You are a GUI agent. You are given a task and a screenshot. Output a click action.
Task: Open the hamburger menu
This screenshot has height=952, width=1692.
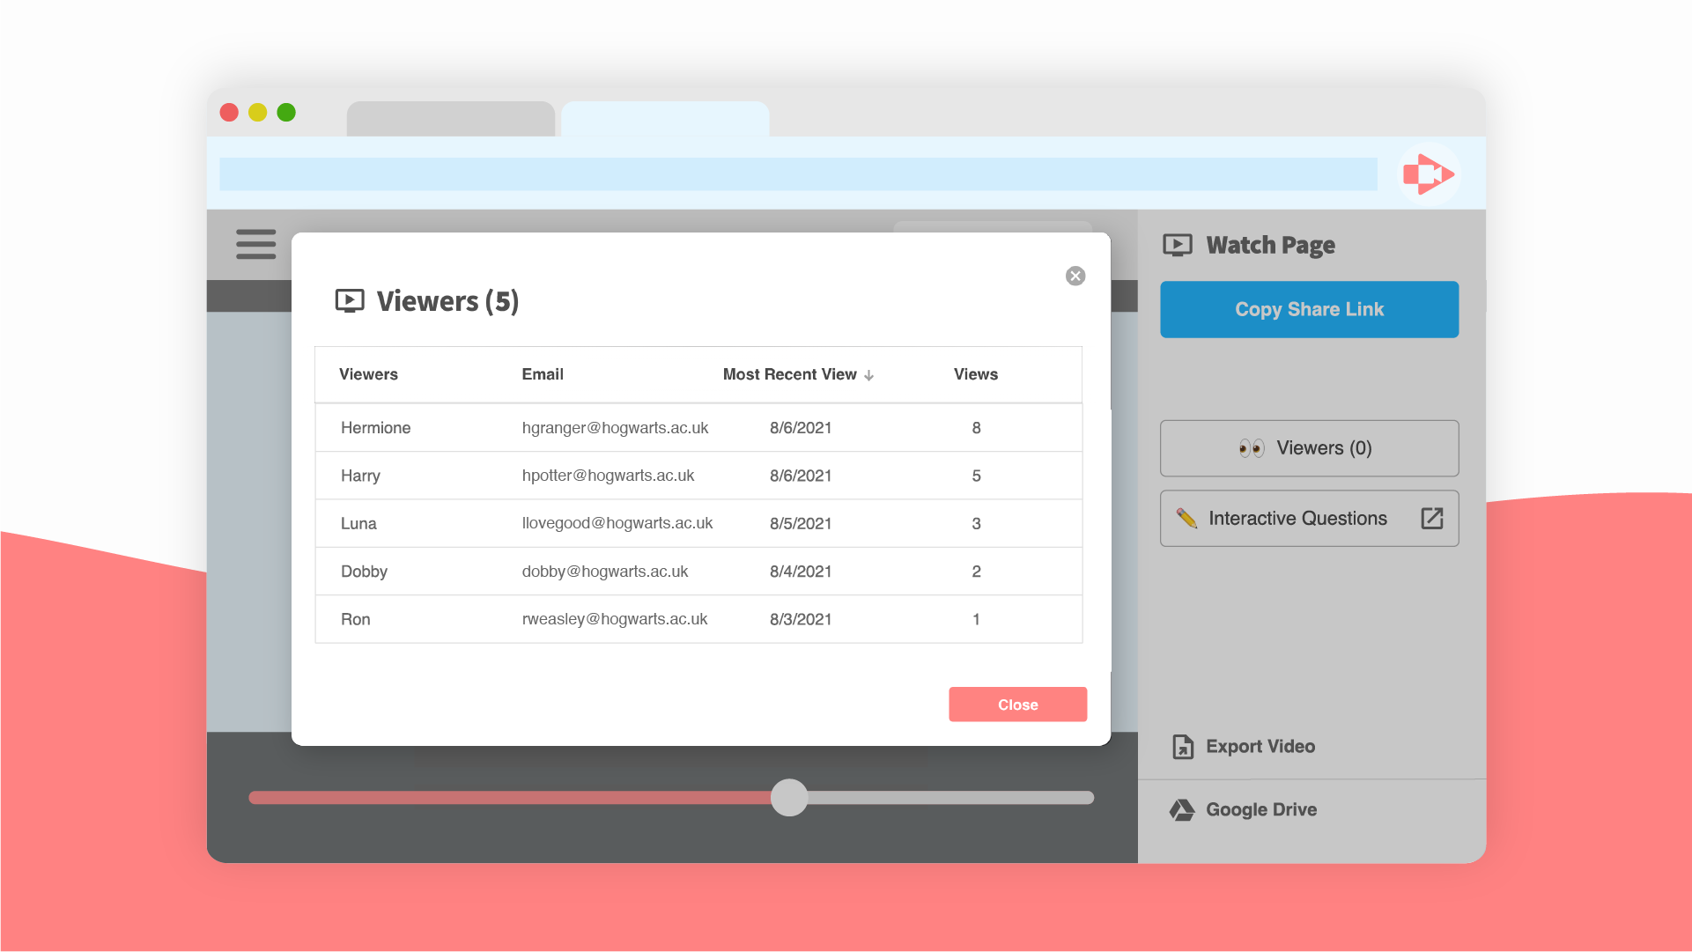click(255, 245)
